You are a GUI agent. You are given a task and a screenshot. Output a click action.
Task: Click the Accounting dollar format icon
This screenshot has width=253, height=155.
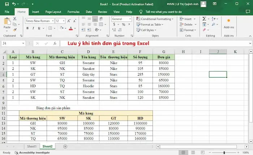pos(114,24)
